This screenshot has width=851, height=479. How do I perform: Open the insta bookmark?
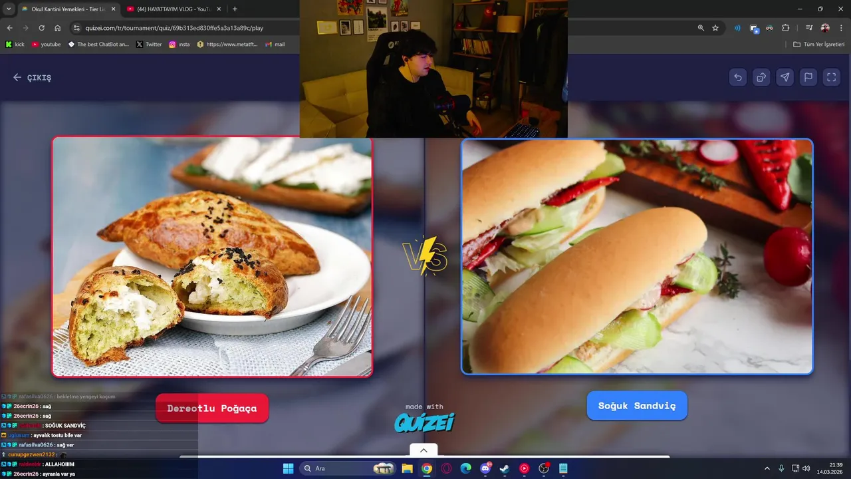tap(180, 45)
